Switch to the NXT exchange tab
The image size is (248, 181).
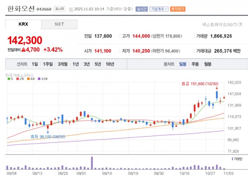(x=59, y=24)
